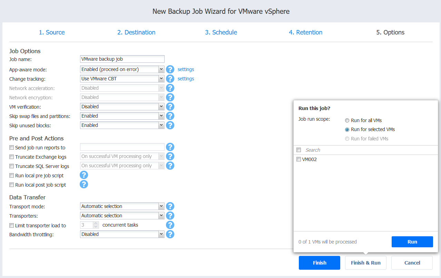Click the concurrent tasks number stepper
The width and height of the screenshot is (441, 278).
pos(96,225)
